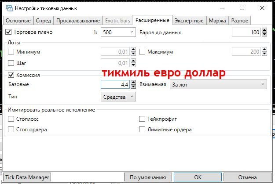Minimize the settings window
The height and width of the screenshot is (184, 275).
click(222, 8)
